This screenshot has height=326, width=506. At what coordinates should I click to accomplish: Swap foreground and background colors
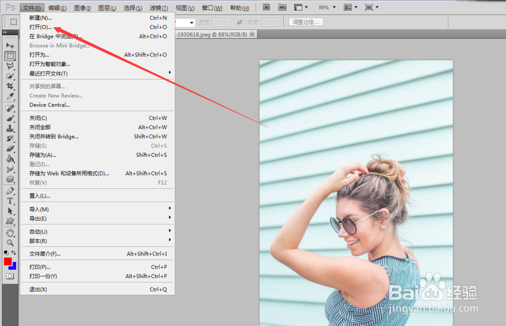tap(14, 253)
